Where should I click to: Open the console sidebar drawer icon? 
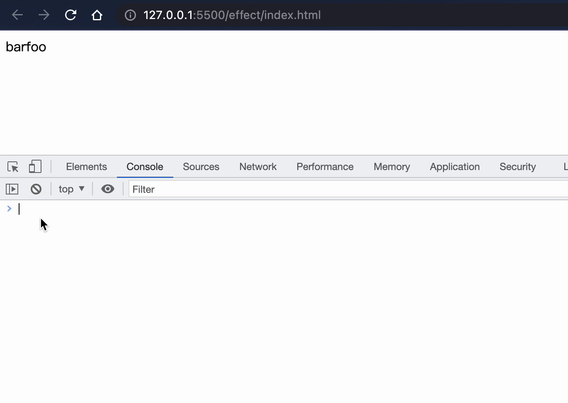click(12, 189)
